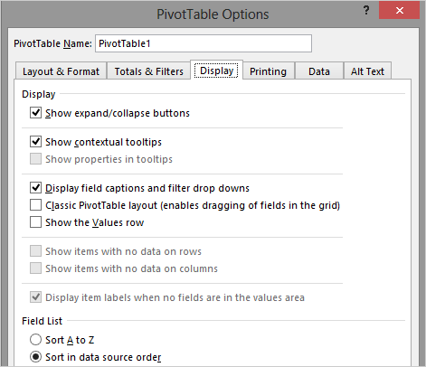Click Show properties in tooltips checkbox
Screen dimensions: 426x367
[x=35, y=159]
